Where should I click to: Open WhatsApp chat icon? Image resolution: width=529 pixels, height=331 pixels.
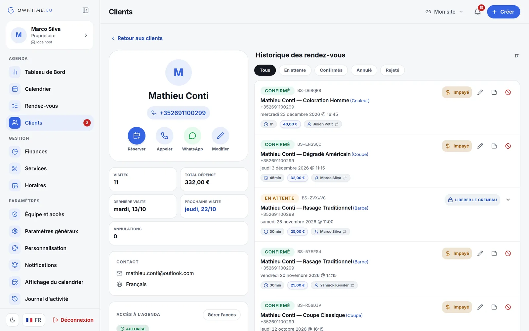(x=192, y=136)
